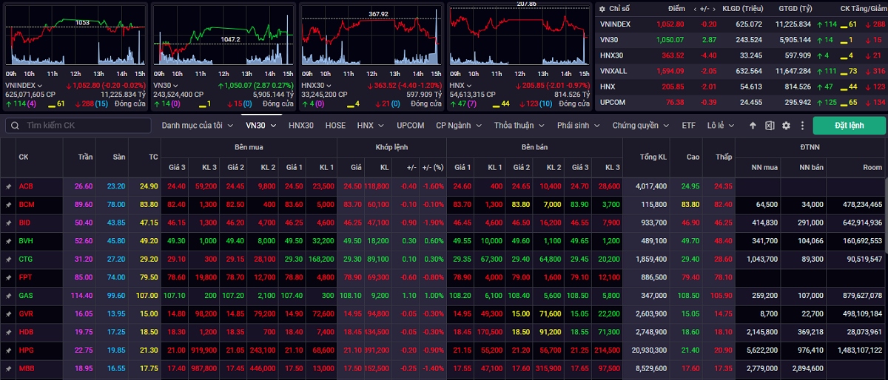The width and height of the screenshot is (888, 380).
Task: Pin the BVH row
Action: (9, 241)
